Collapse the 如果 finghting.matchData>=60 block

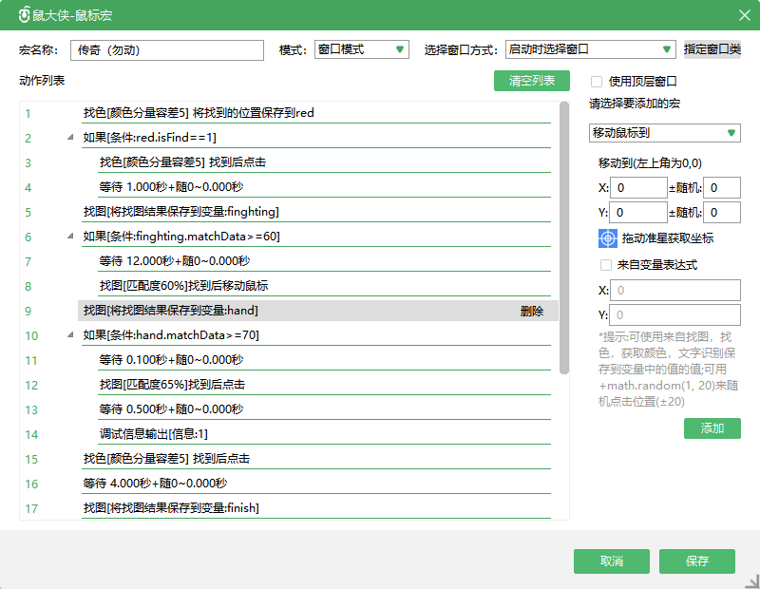tap(69, 237)
